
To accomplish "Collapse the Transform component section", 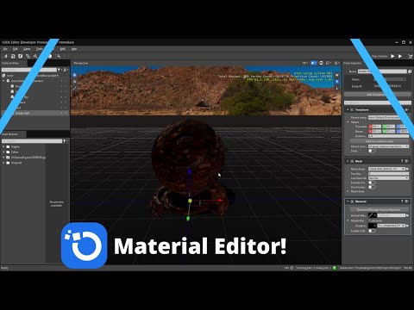I will pyautogui.click(x=348, y=109).
